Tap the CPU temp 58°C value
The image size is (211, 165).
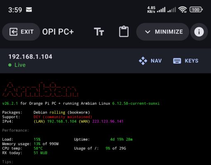(x=38, y=148)
